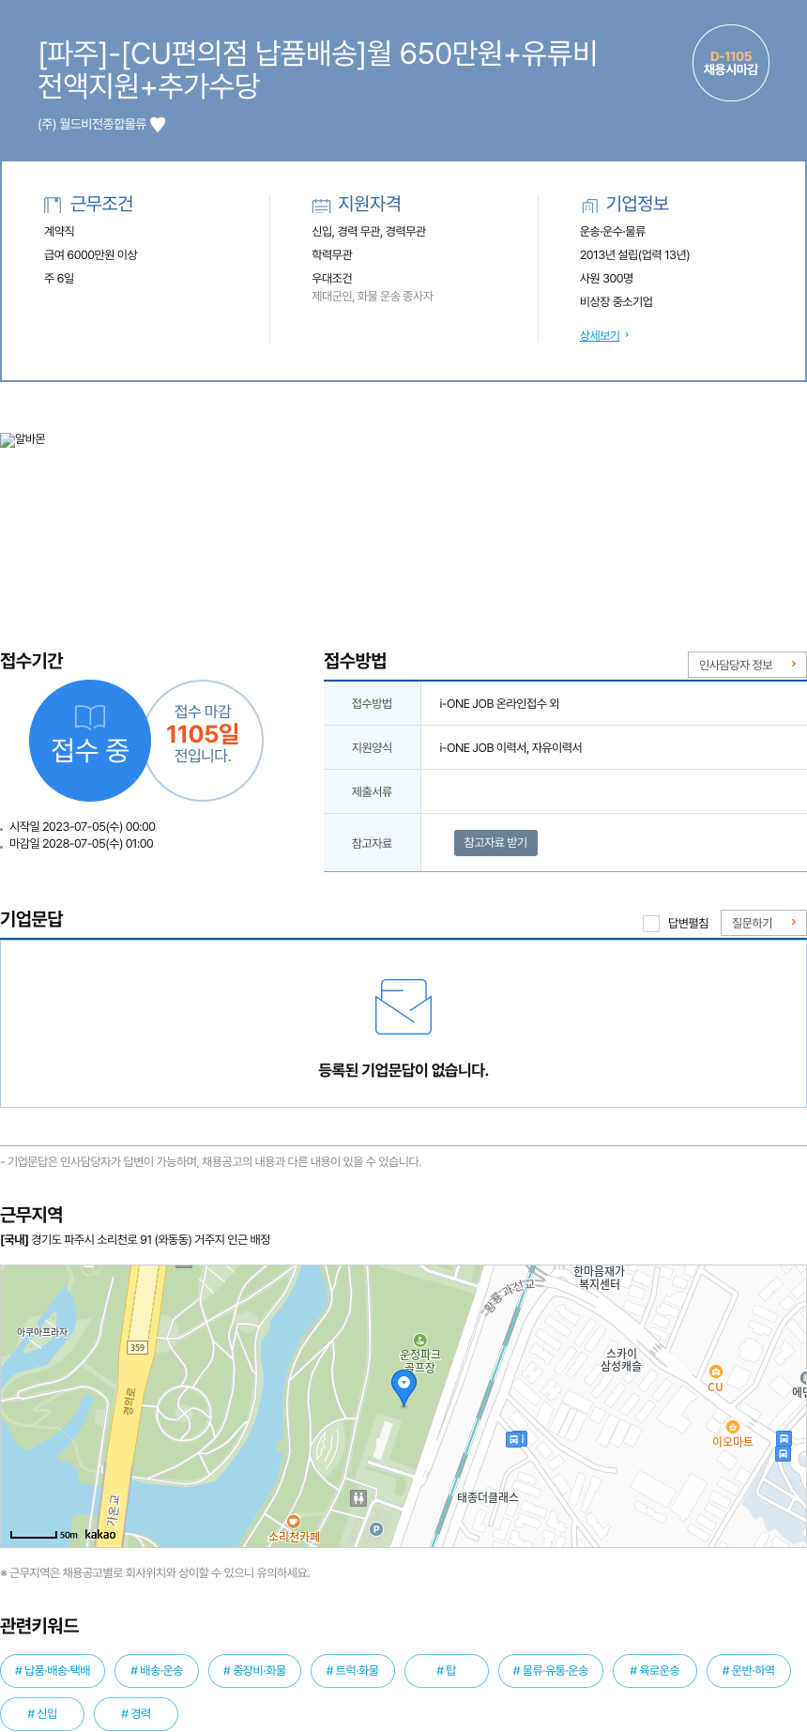Click the i-ONE JOB 온라인접수 외 cell
Screen dimensions: 807x1732
[x=499, y=703]
